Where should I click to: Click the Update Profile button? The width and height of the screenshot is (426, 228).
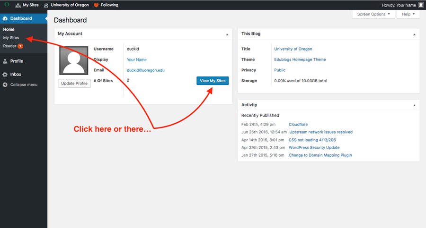pyautogui.click(x=74, y=83)
